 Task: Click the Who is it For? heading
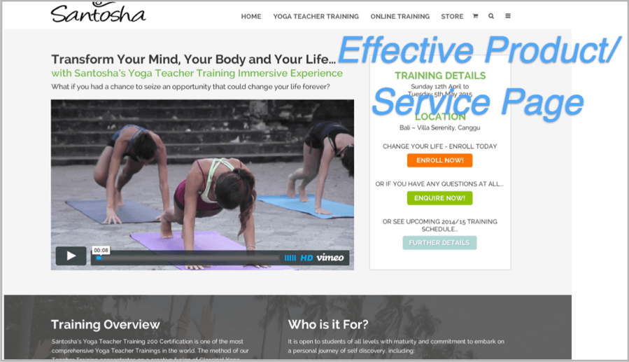click(x=328, y=324)
